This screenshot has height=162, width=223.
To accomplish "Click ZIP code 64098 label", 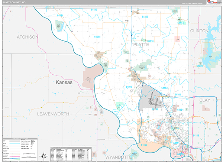I will pos(97,37).
